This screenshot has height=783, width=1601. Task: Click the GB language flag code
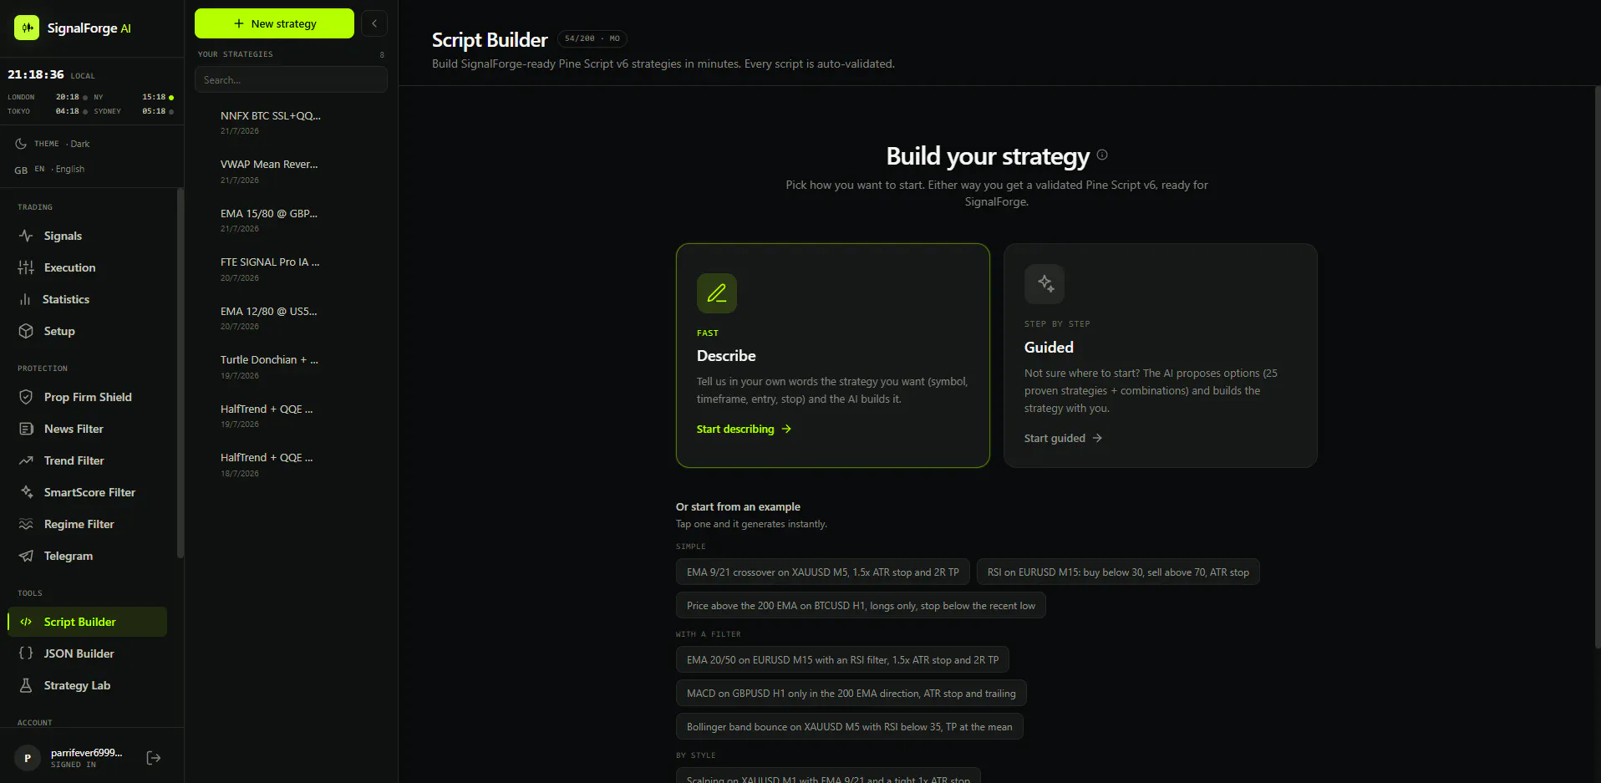coord(21,170)
